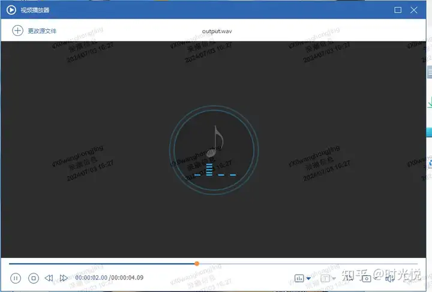The height and width of the screenshot is (292, 432).
Task: Click the video player logo in title bar
Action: pos(11,10)
